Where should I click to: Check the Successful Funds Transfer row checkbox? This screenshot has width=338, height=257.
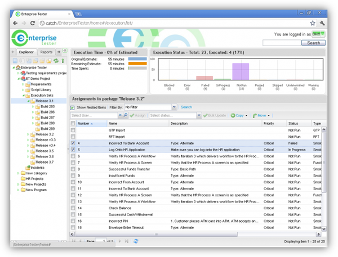pos(73,169)
